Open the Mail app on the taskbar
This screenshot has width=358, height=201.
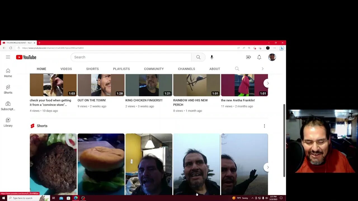[x=61, y=198]
